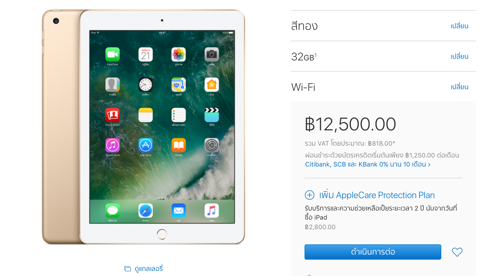This screenshot has width=504, height=276.
Task: Click the gallery icon below the iPad
Action: (127, 269)
